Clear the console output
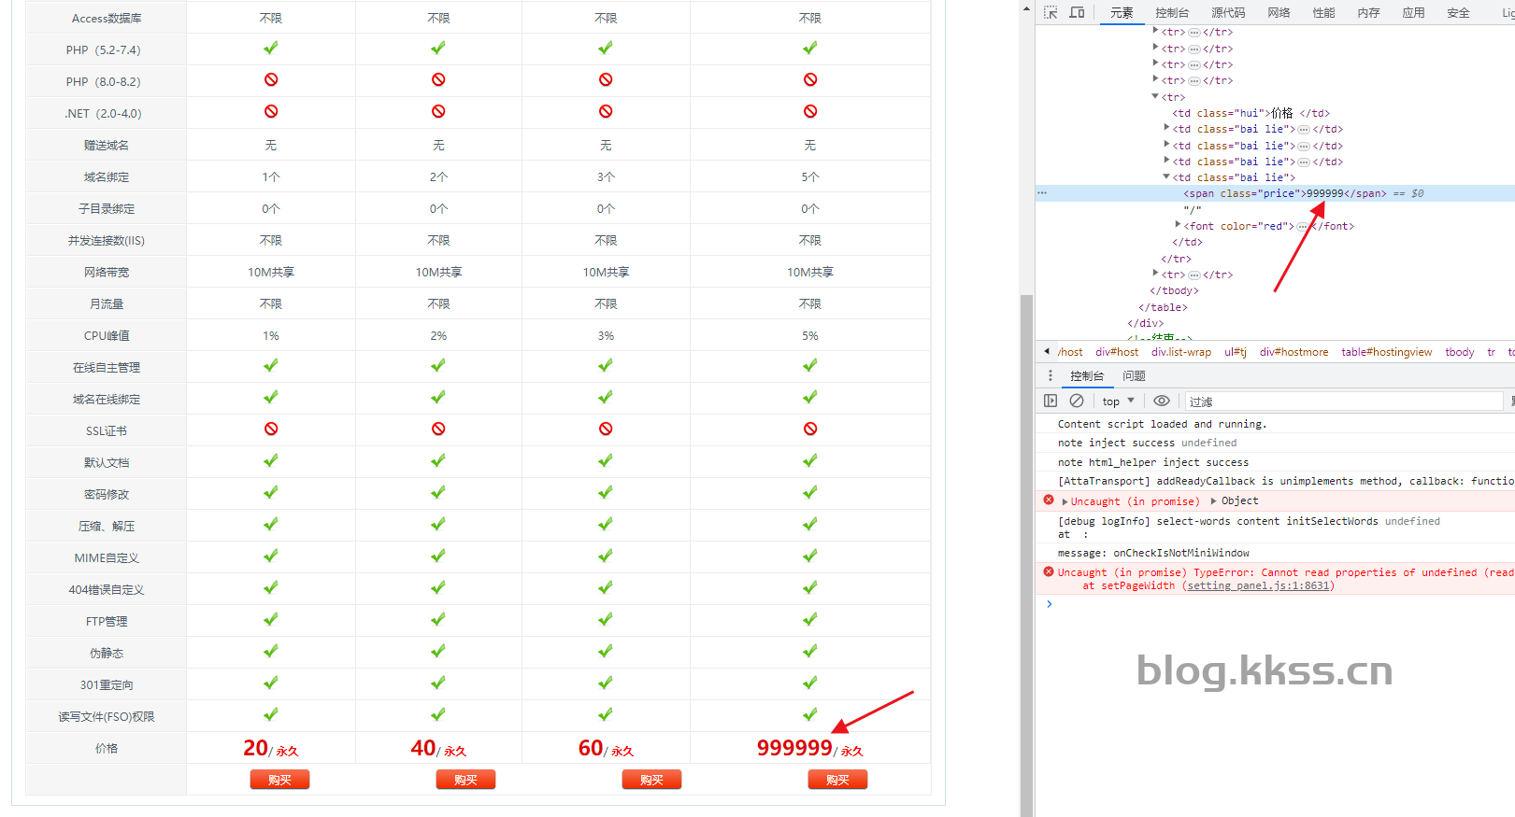Viewport: 1515px width, 817px height. pyautogui.click(x=1077, y=401)
